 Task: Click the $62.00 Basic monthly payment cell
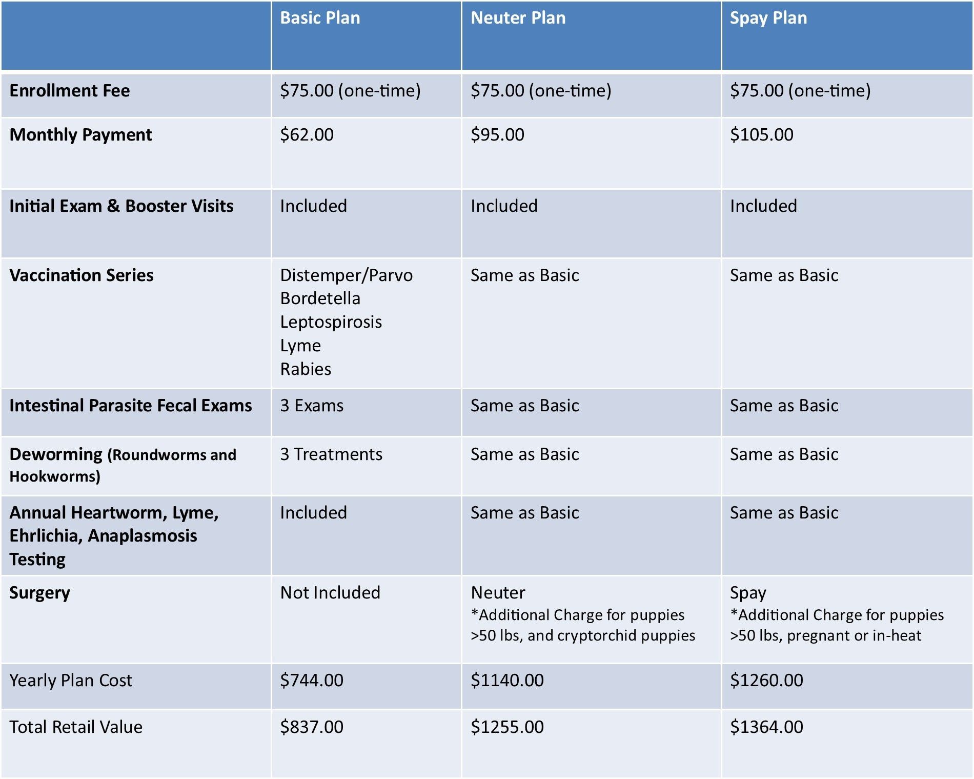coord(307,135)
